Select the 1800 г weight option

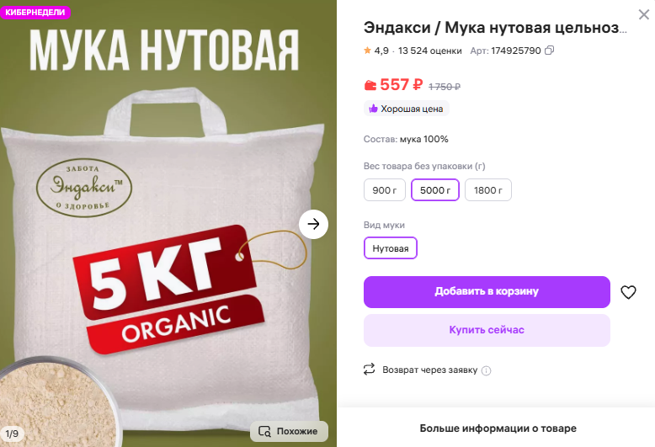point(488,190)
